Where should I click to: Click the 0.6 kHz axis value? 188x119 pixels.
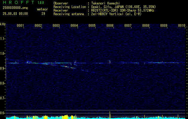point(3,113)
